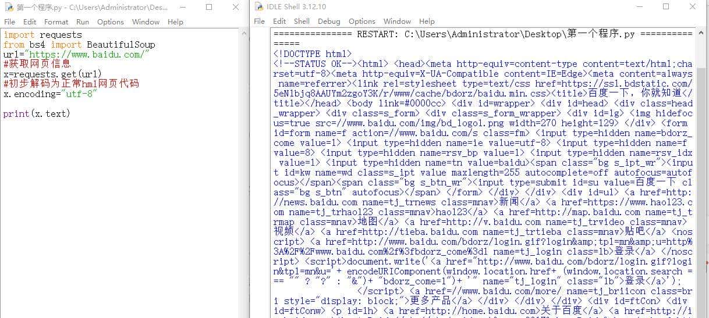Viewport: 709px width, 318px height.
Task: Open the Shell menu in IDLE Shell
Action: pos(302,21)
